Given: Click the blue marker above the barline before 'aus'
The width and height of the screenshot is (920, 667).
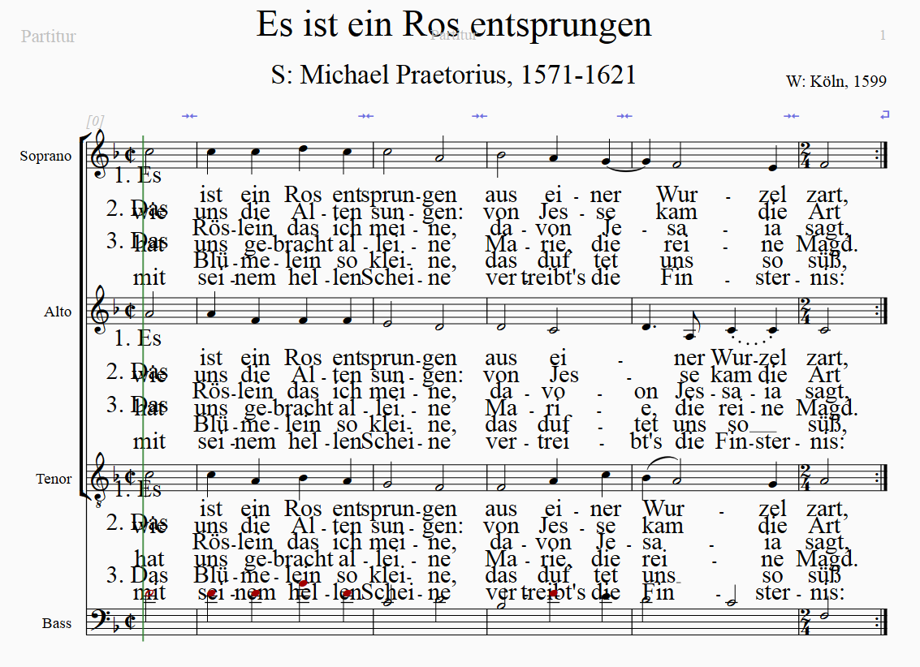Looking at the screenshot, I should (479, 116).
